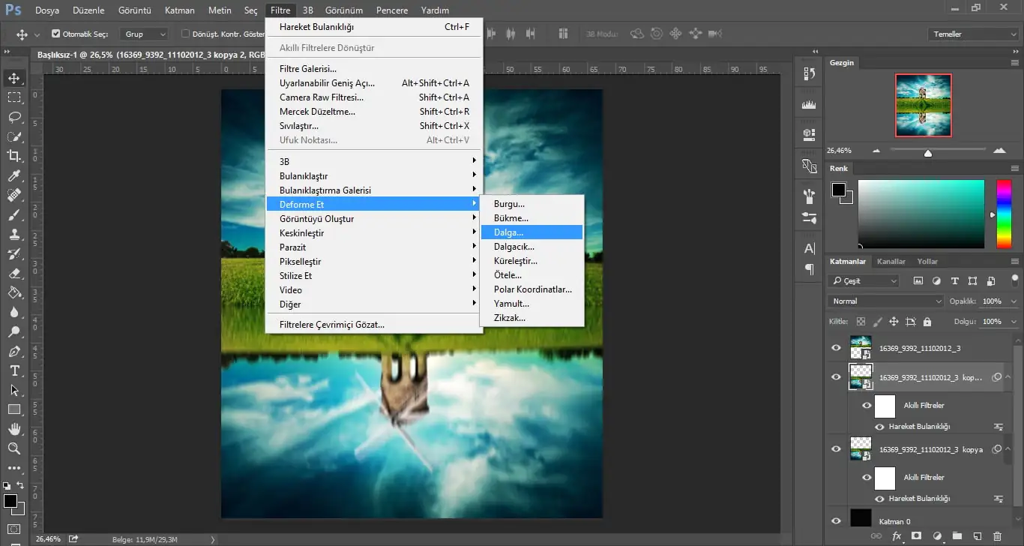Click Filtre Galerisi... menu entry

click(307, 69)
